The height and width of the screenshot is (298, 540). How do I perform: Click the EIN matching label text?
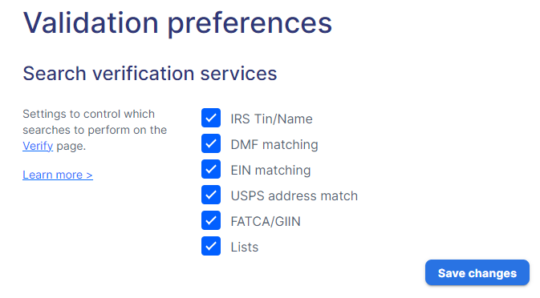pos(270,170)
